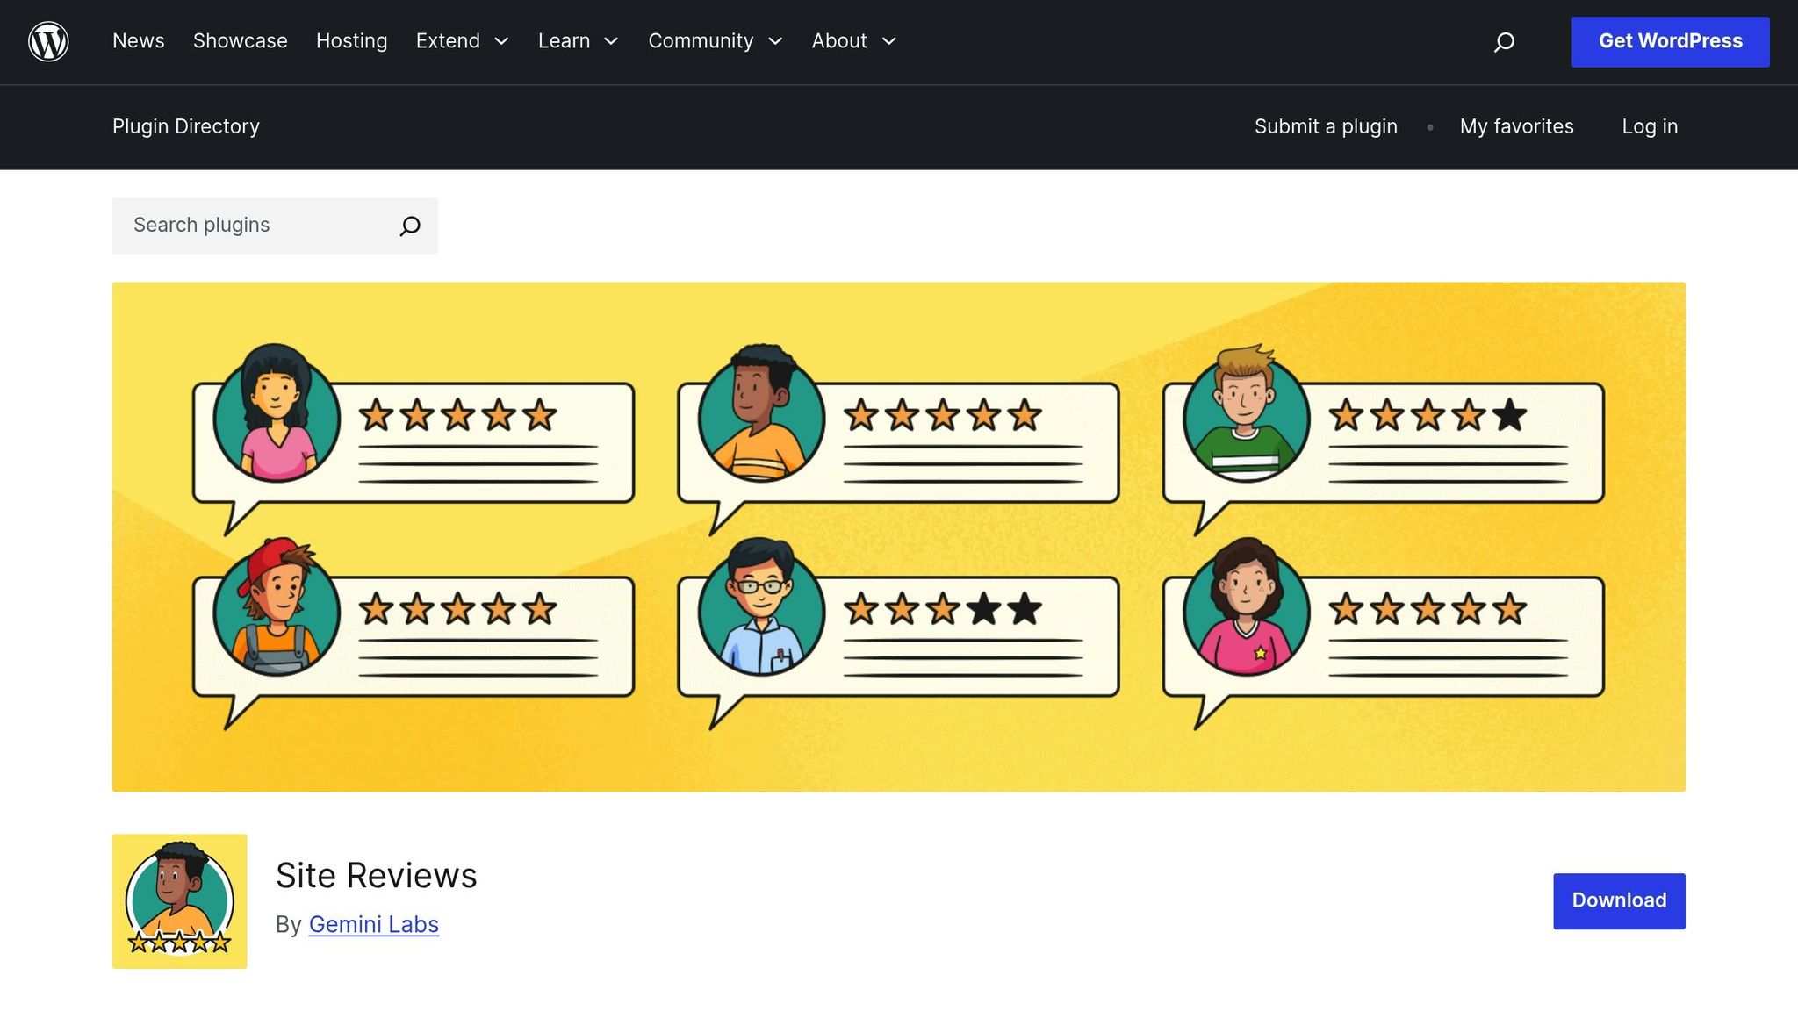Open the Submit a plugin link
Image resolution: width=1798 pixels, height=1011 pixels.
pos(1326,126)
